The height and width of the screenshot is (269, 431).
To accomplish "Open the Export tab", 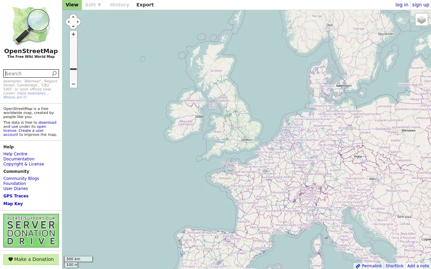I will [145, 5].
